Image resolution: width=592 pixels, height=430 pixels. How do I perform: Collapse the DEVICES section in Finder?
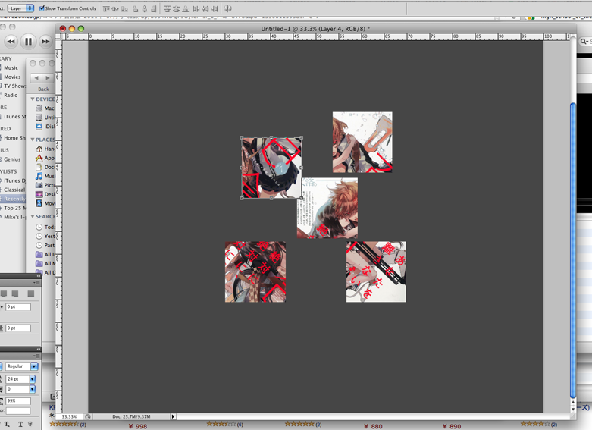(33, 99)
